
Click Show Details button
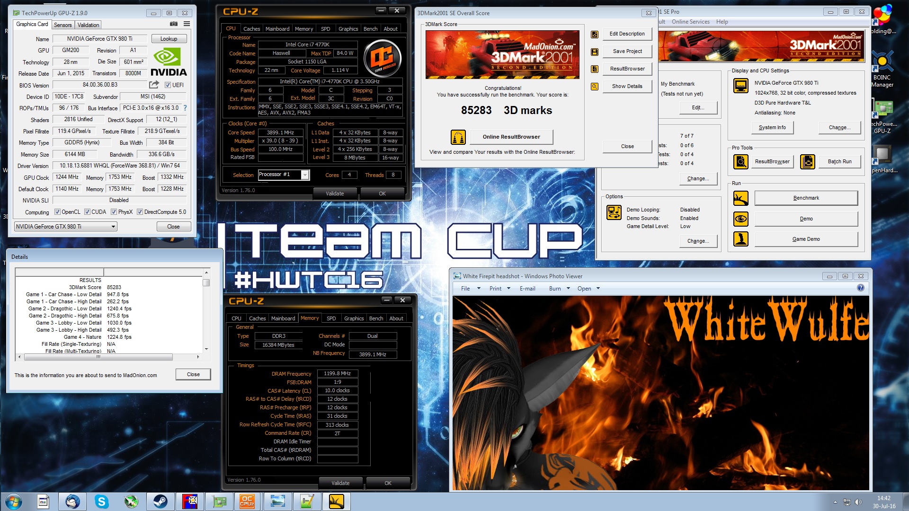click(627, 87)
